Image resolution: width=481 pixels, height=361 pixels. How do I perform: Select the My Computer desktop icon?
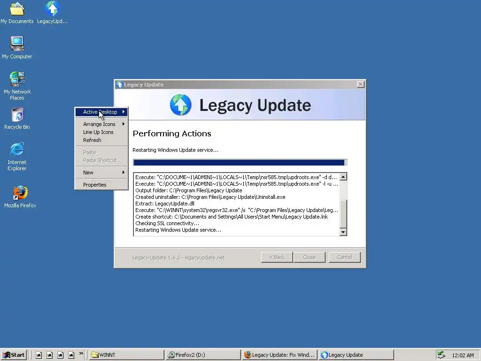tap(17, 47)
